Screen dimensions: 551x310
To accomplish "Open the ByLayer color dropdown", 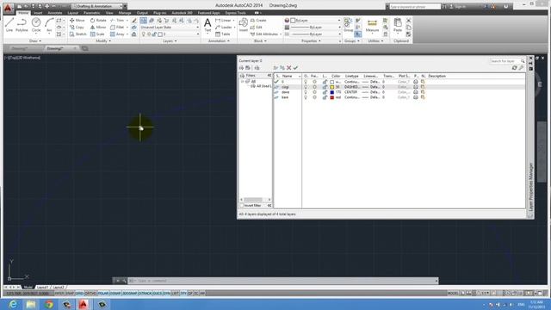I will point(315,21).
